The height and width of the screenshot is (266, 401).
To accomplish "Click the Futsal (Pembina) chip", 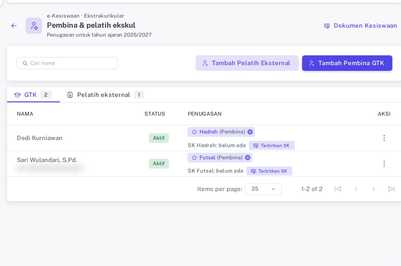I will click(220, 158).
